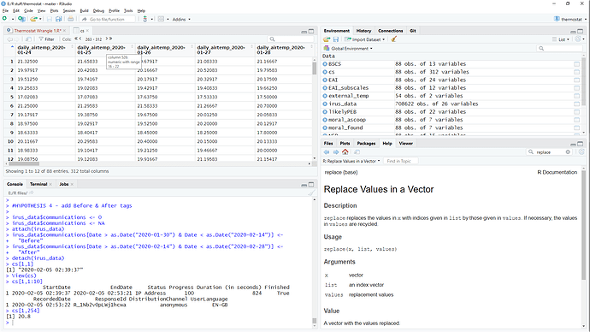The height and width of the screenshot is (332, 590).
Task: Open the Addins dropdown
Action: click(181, 19)
